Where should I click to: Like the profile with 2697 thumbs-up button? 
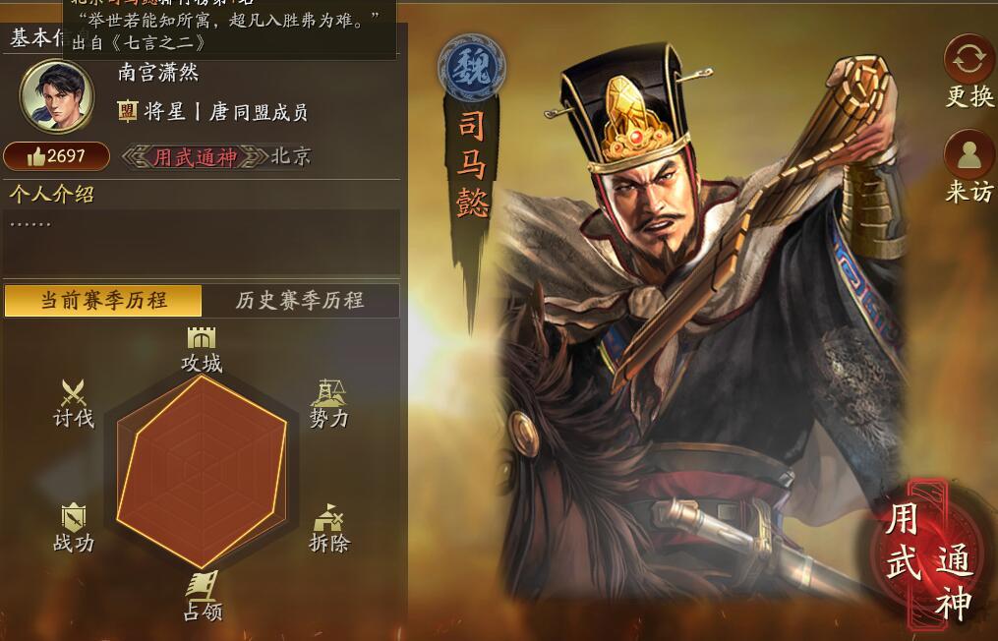pos(56,156)
